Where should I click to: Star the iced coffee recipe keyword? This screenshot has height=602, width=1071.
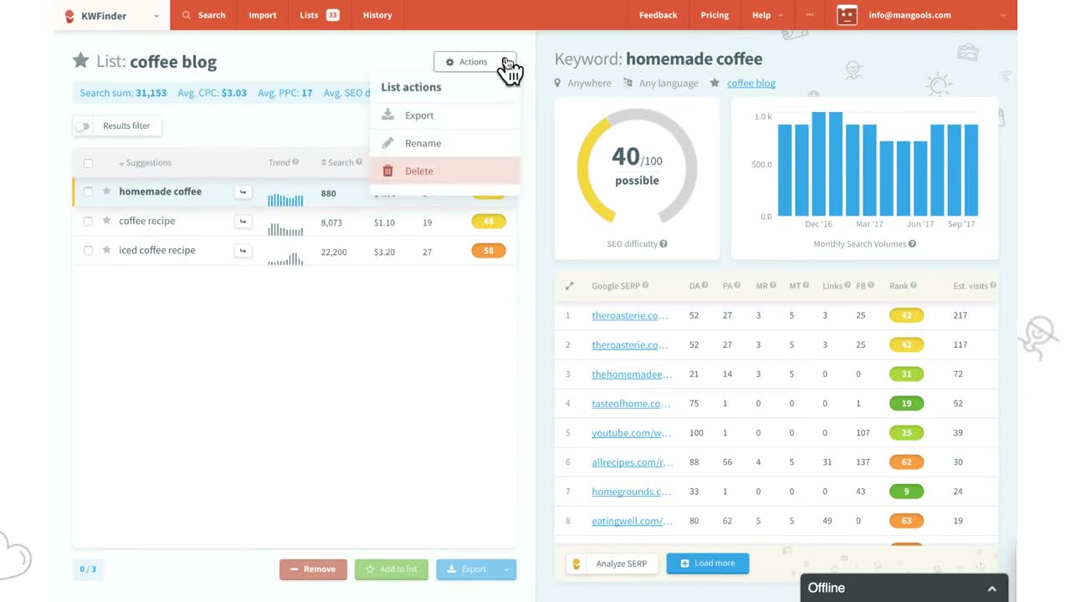[x=106, y=250]
